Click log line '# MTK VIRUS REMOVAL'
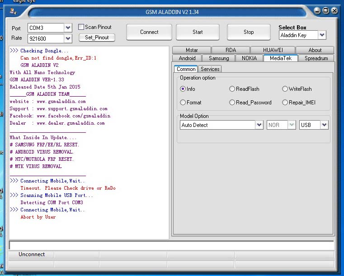The height and width of the screenshot is (276, 344). pos(36,166)
